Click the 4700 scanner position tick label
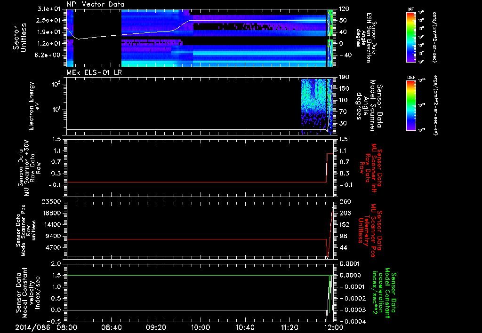The height and width of the screenshot is (333, 482). (53, 247)
